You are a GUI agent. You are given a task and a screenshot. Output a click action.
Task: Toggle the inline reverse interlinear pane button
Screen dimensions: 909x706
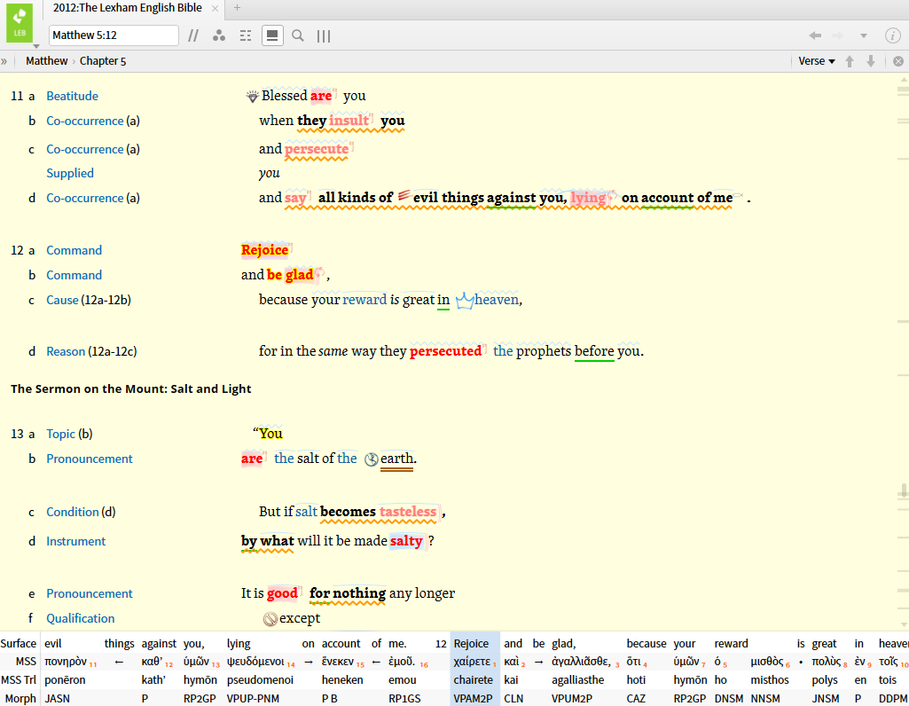(x=272, y=35)
